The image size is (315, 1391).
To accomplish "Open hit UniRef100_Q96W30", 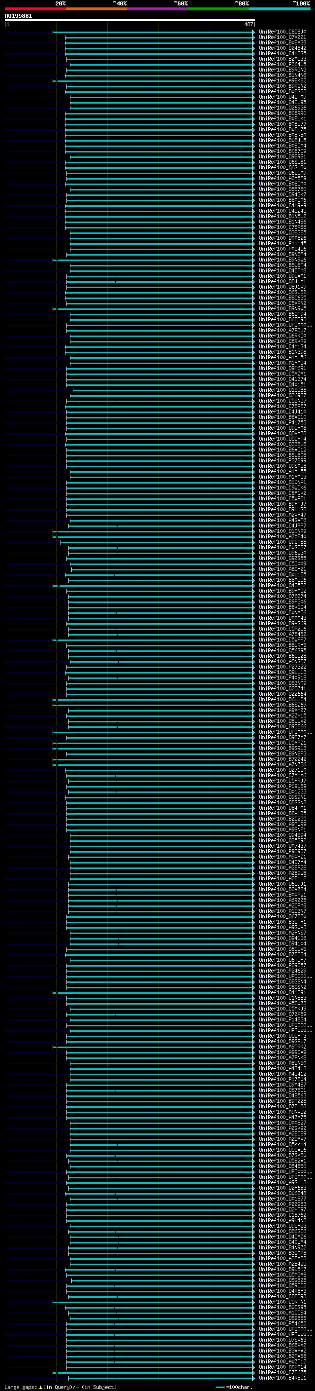I will click(282, 553).
